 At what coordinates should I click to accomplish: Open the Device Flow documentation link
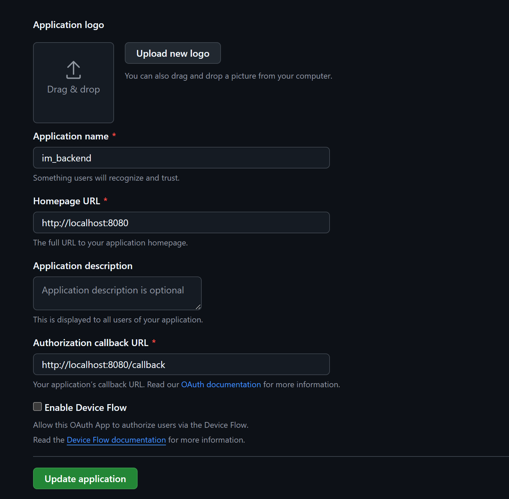(116, 440)
